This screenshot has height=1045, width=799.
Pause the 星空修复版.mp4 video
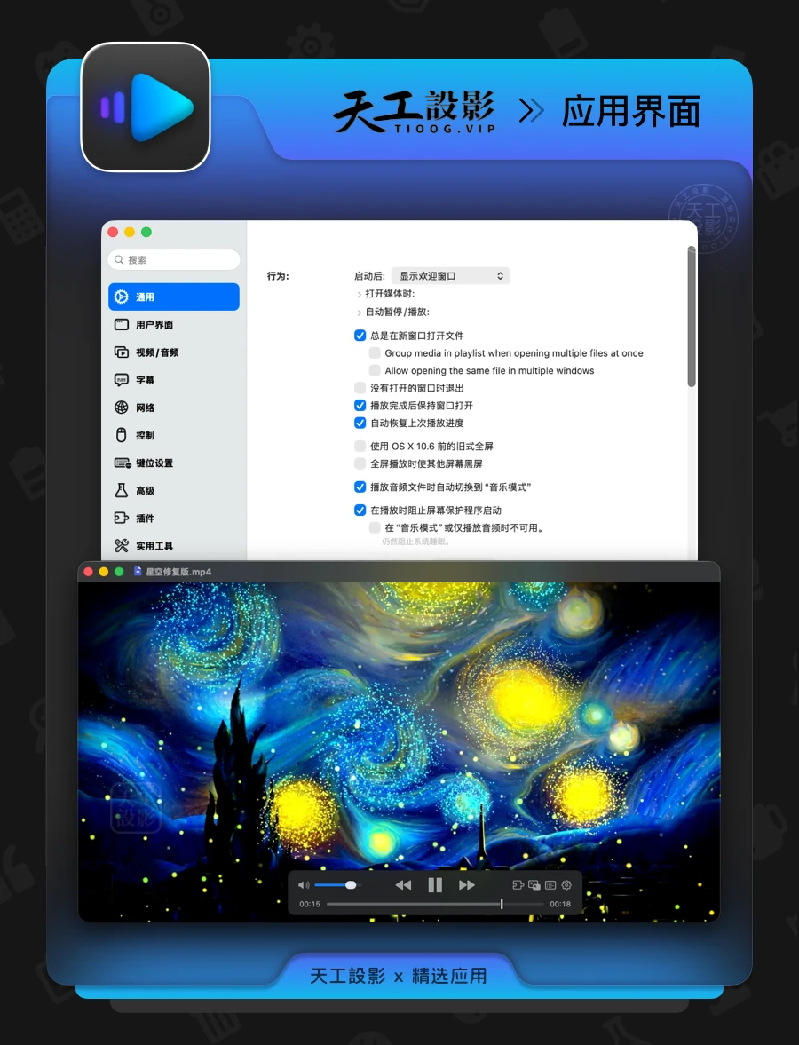435,885
